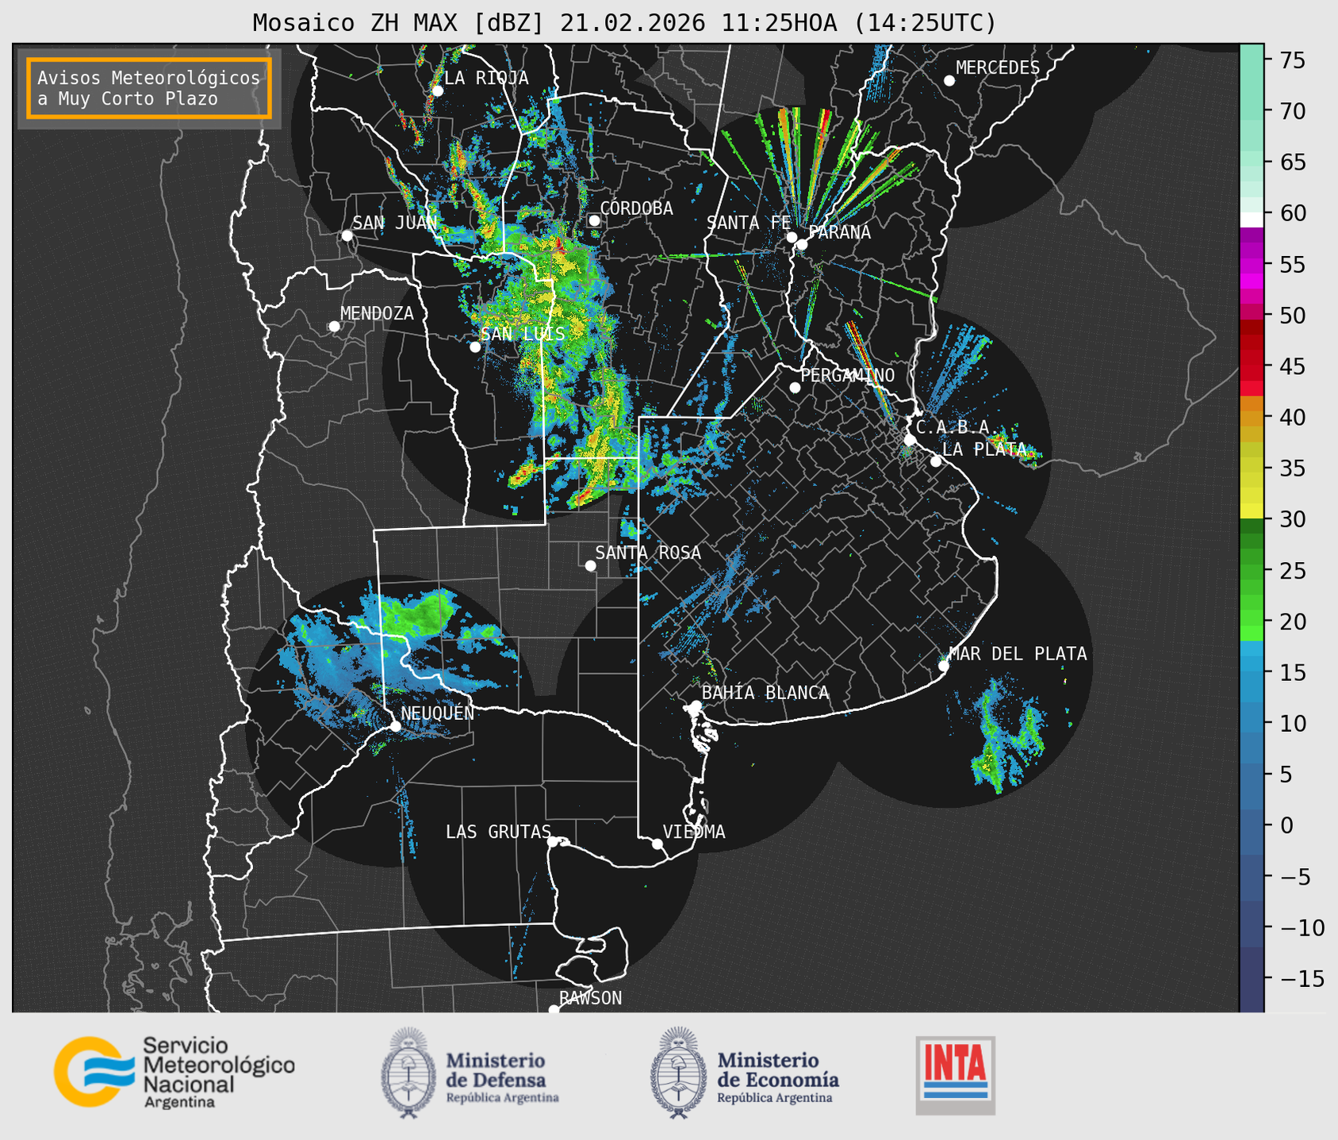Click the Viedma city marker dot
1338x1140 pixels.
pyautogui.click(x=657, y=844)
